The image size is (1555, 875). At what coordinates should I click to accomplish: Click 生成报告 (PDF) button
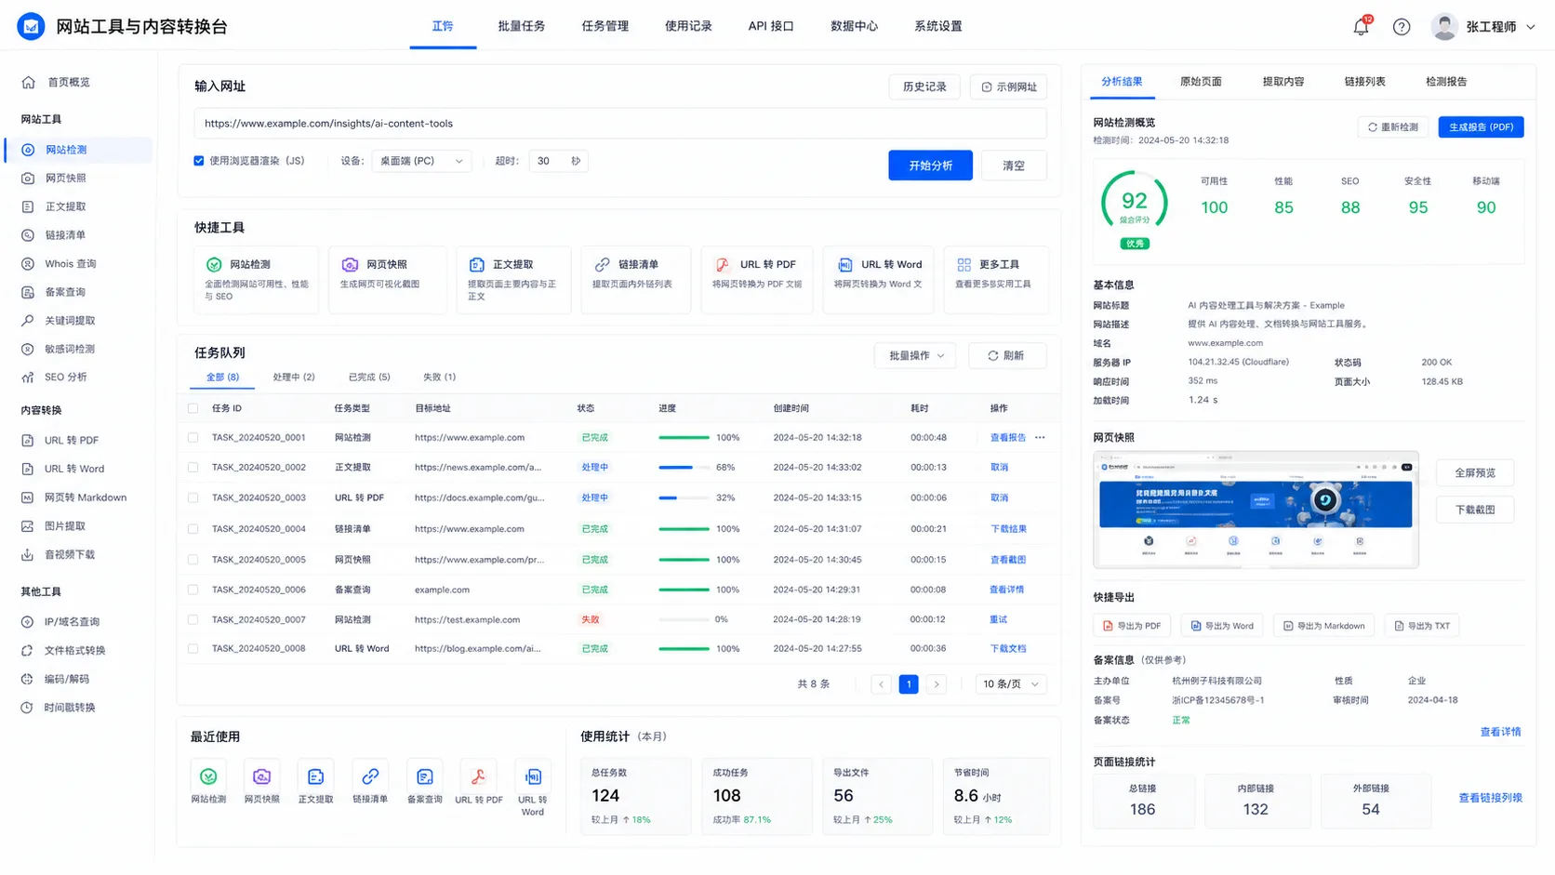pos(1481,127)
